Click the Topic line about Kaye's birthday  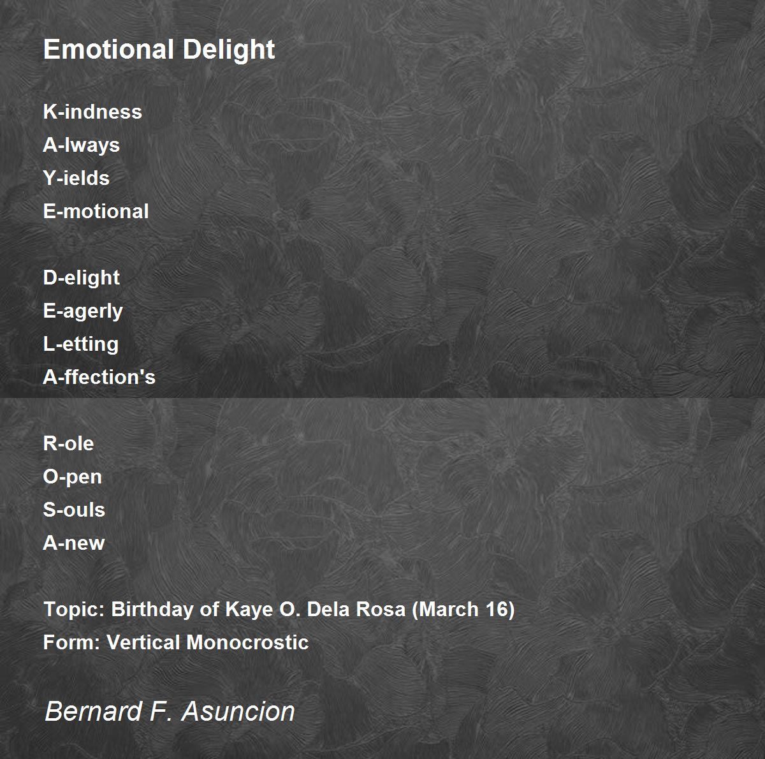tap(279, 609)
